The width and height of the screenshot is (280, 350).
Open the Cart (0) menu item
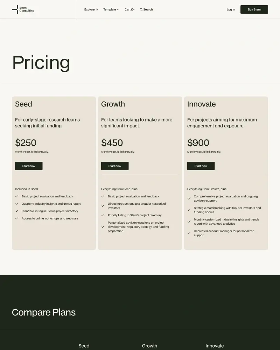129,9
